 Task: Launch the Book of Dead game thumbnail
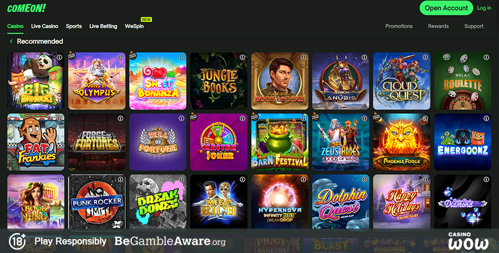(x=280, y=81)
